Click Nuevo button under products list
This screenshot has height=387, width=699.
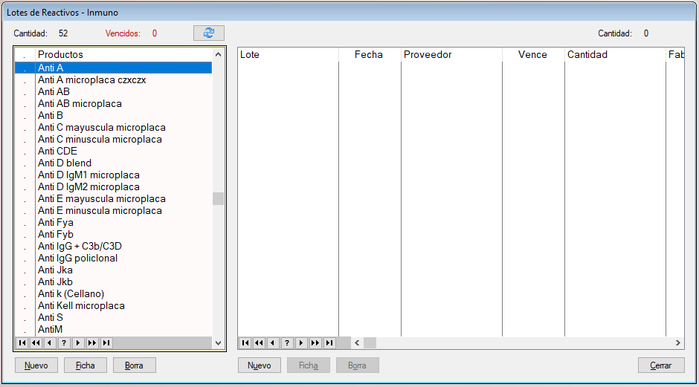[x=36, y=365]
